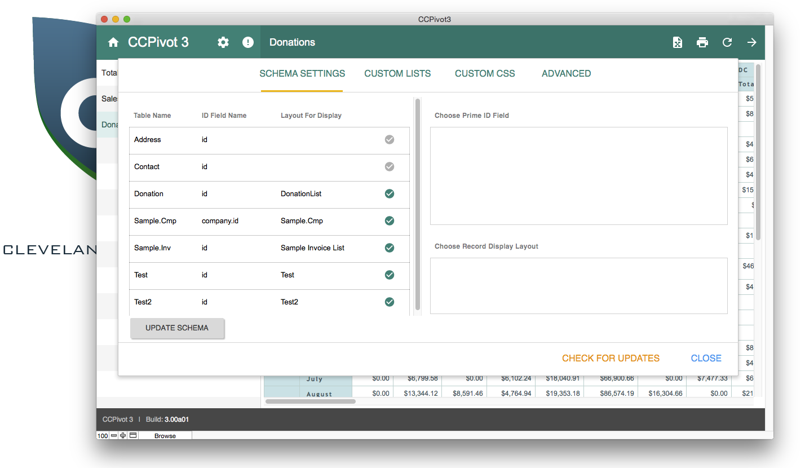Switch to Schema Settings tab

(x=302, y=74)
